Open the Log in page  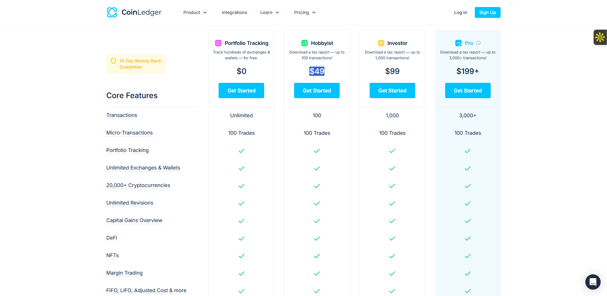[460, 12]
